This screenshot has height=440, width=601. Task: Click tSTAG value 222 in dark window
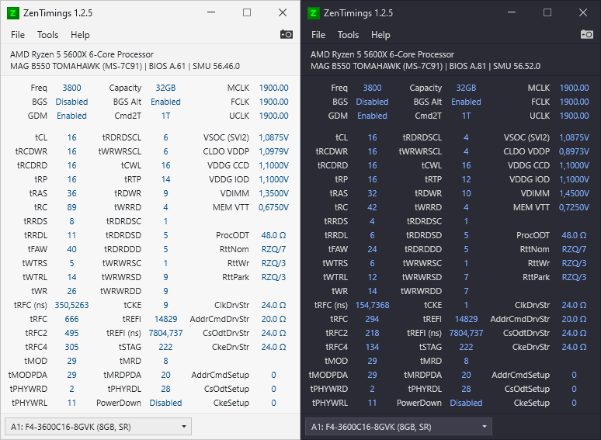point(466,348)
